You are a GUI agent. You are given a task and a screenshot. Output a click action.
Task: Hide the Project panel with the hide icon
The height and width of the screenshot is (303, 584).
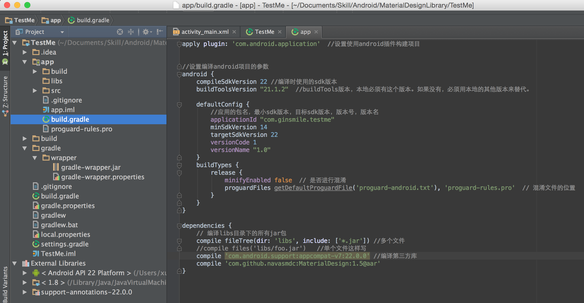pyautogui.click(x=160, y=32)
